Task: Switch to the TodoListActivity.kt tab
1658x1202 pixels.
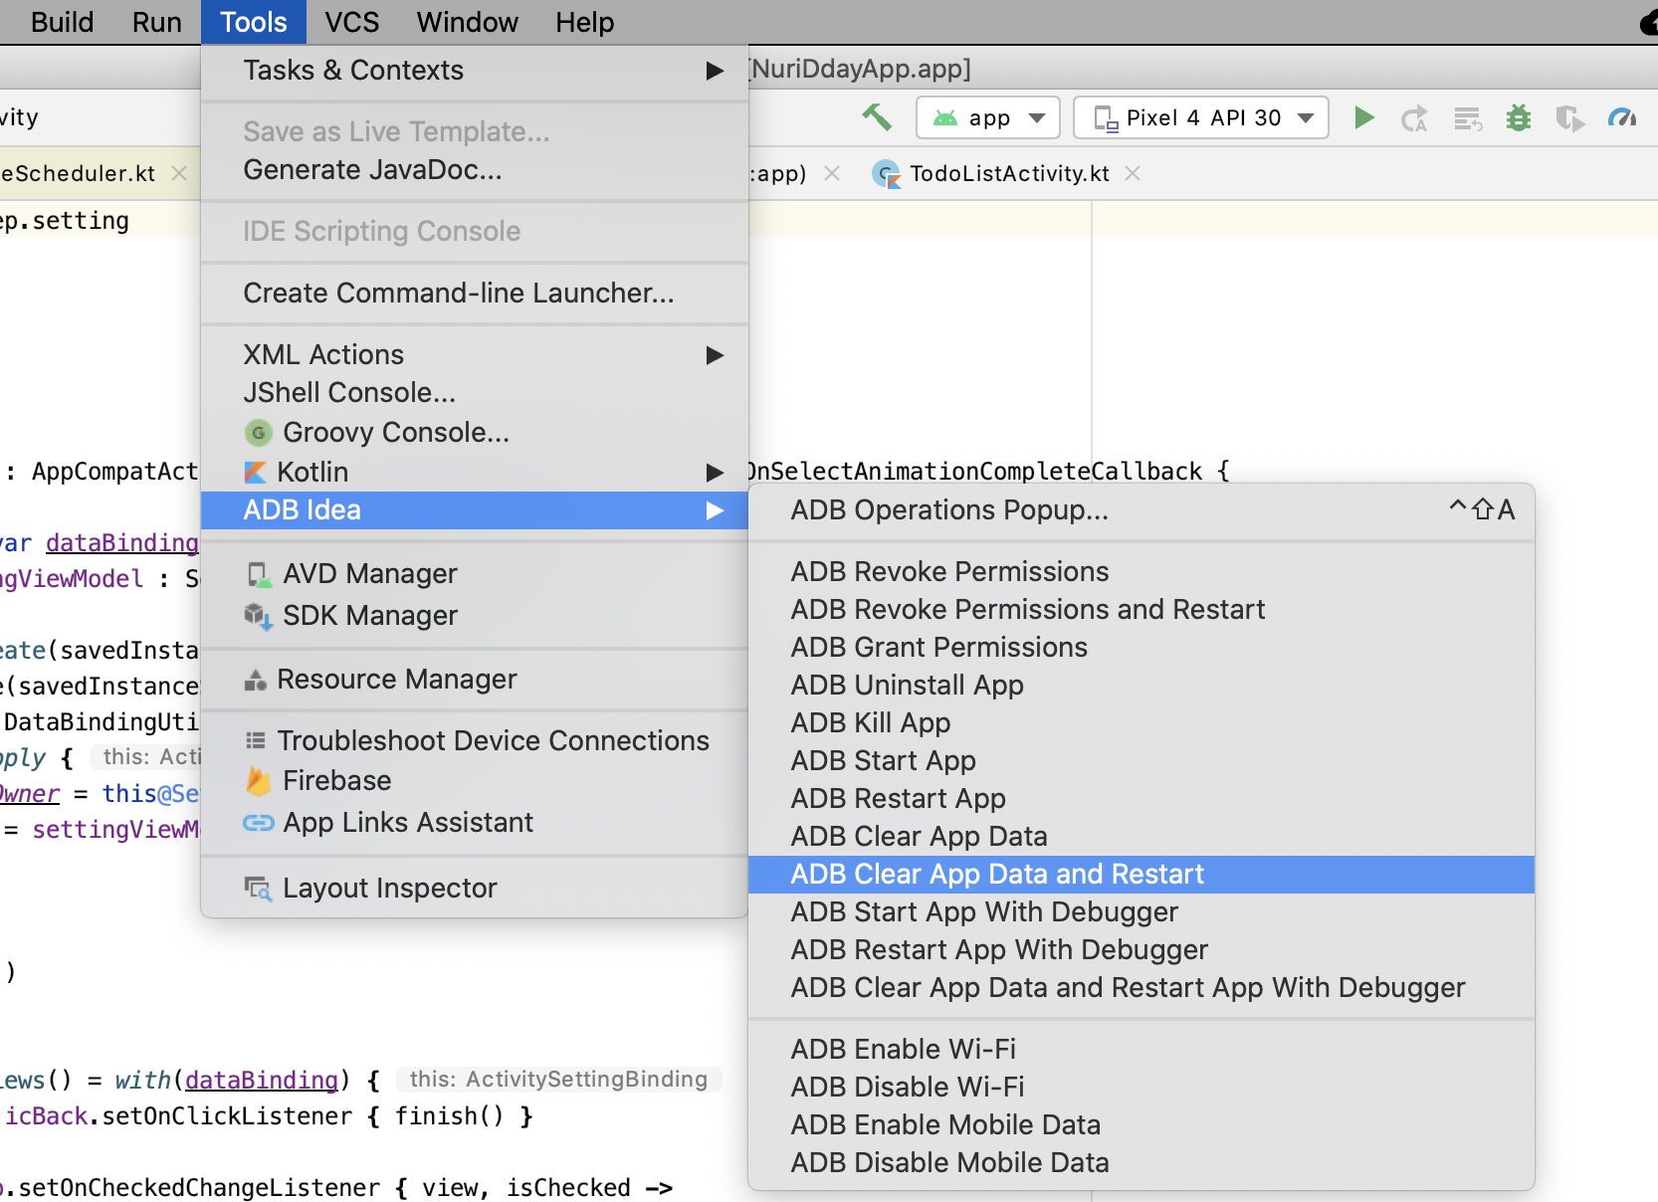Action: [x=1008, y=173]
